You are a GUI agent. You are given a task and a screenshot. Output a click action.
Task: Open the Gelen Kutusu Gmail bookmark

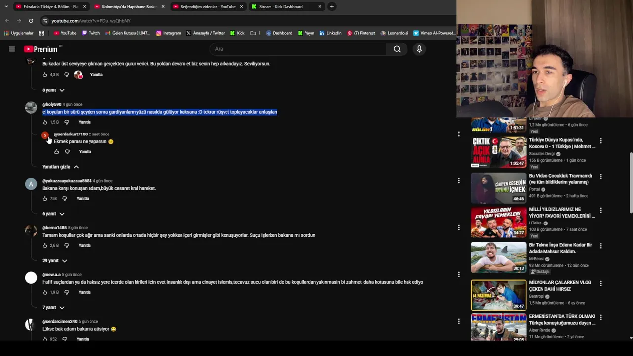(128, 33)
